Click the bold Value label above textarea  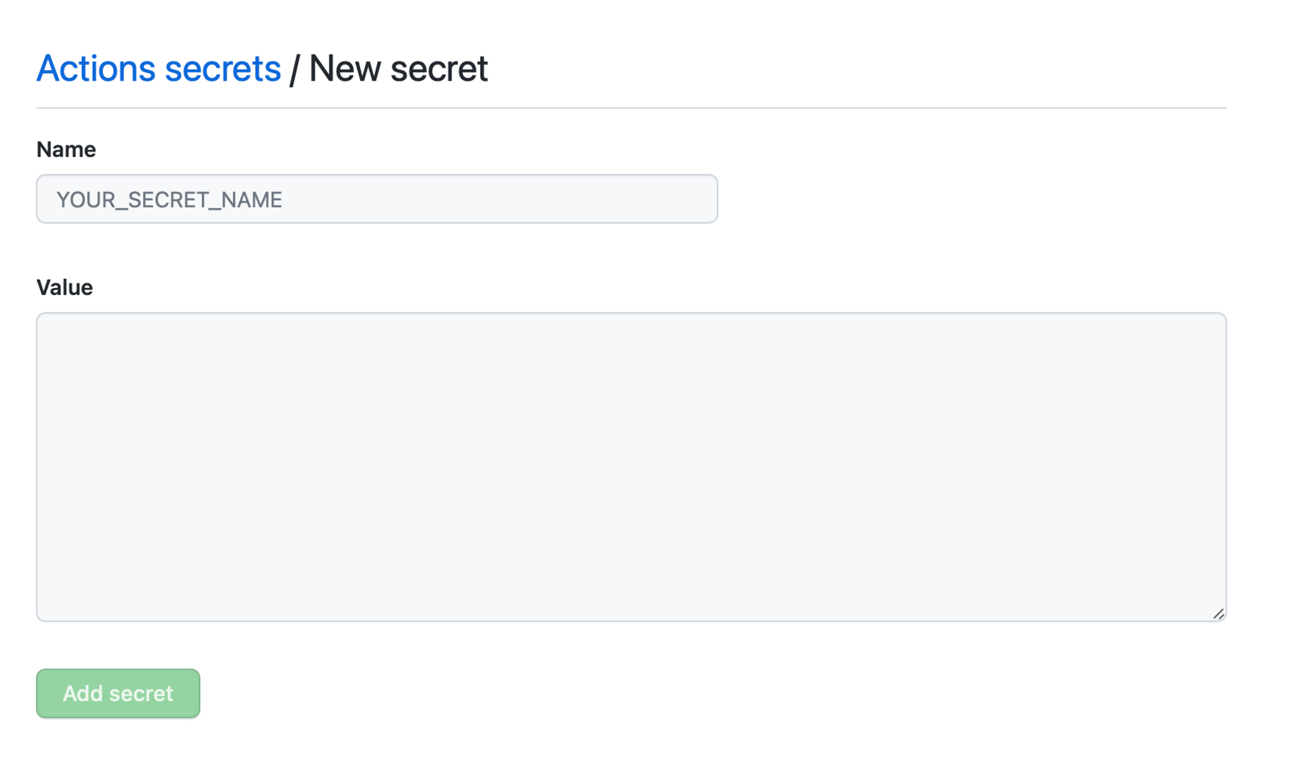64,287
